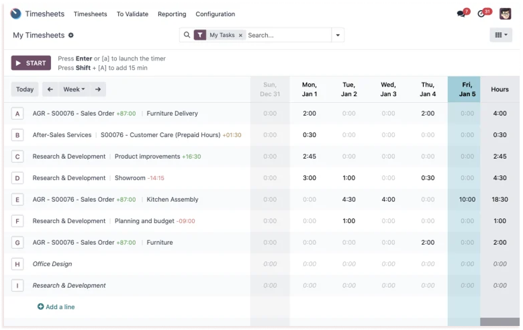Click the gear icon beside My Timesheets
The image size is (523, 330).
[x=70, y=35]
